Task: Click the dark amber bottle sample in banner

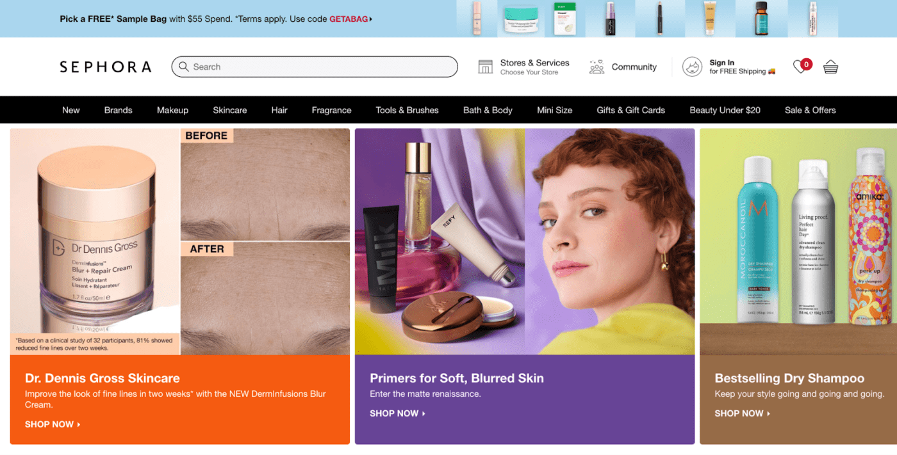Action: [761, 19]
